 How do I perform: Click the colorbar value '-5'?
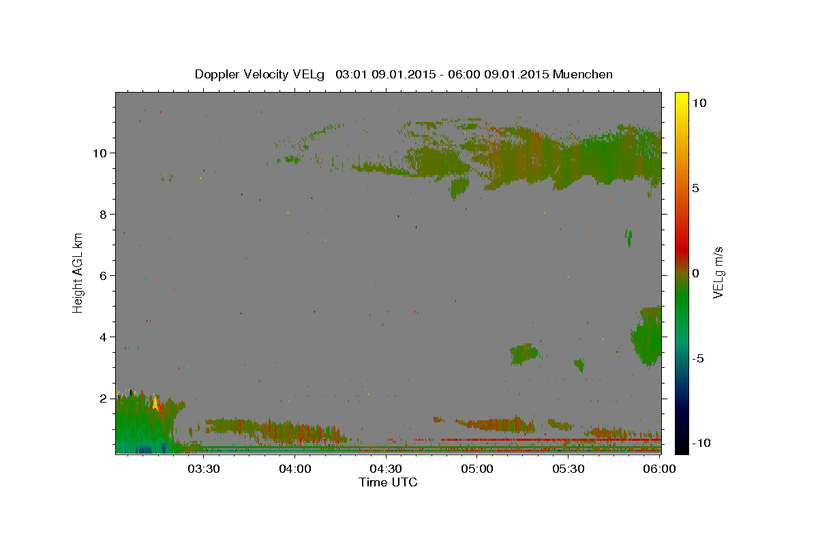coord(698,358)
